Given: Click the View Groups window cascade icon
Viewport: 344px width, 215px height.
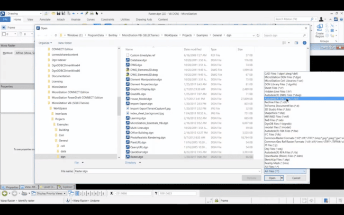Looking at the screenshot, I should (71, 193).
